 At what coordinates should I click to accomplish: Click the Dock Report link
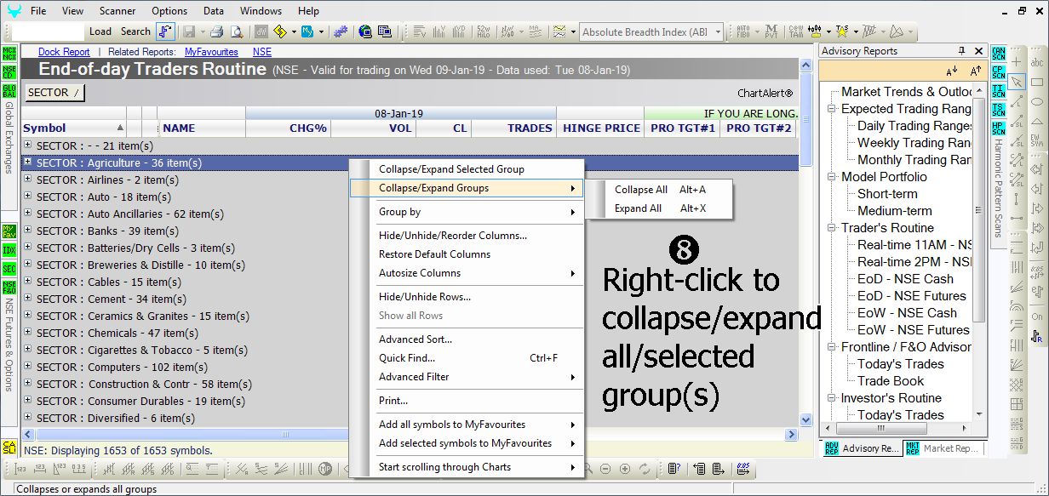(x=64, y=52)
